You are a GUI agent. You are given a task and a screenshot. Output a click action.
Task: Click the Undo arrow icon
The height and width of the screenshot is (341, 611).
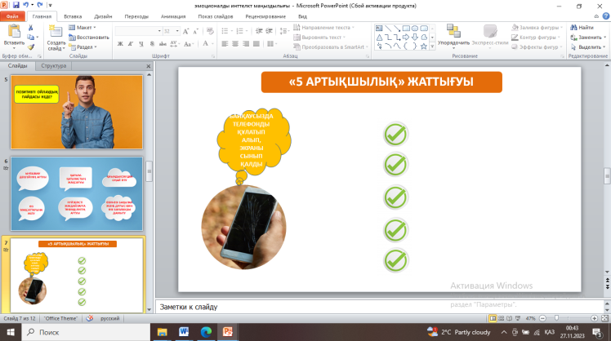[27, 5]
